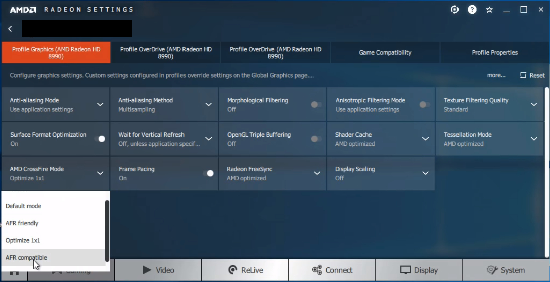Click the Reset button label
The height and width of the screenshot is (282, 550).
click(x=537, y=75)
